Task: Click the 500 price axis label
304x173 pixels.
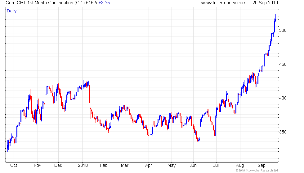Action: (x=283, y=30)
